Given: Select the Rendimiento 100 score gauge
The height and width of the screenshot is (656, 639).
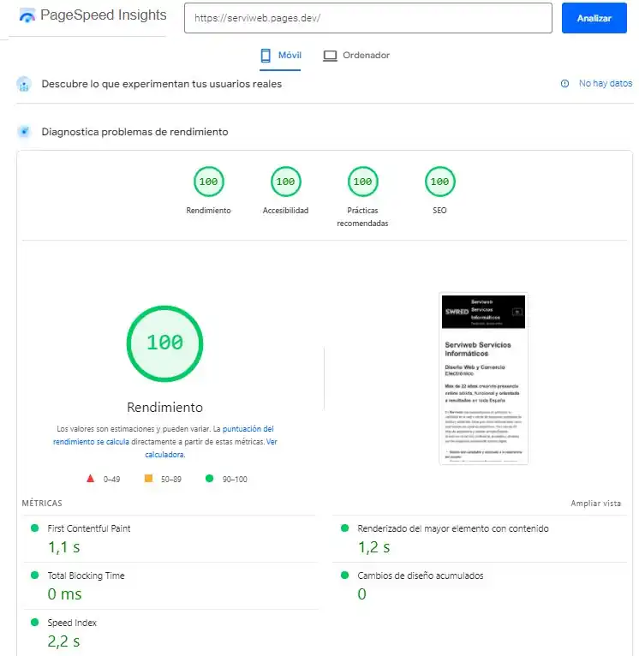Looking at the screenshot, I should click(x=208, y=182).
